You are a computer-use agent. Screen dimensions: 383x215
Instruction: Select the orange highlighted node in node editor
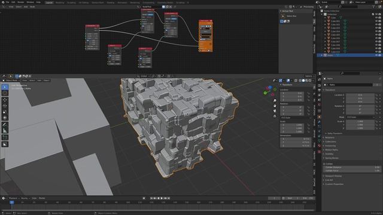pyautogui.click(x=205, y=36)
